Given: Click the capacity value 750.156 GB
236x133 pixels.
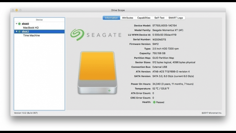Looking at the screenshot, I should point(159,53).
